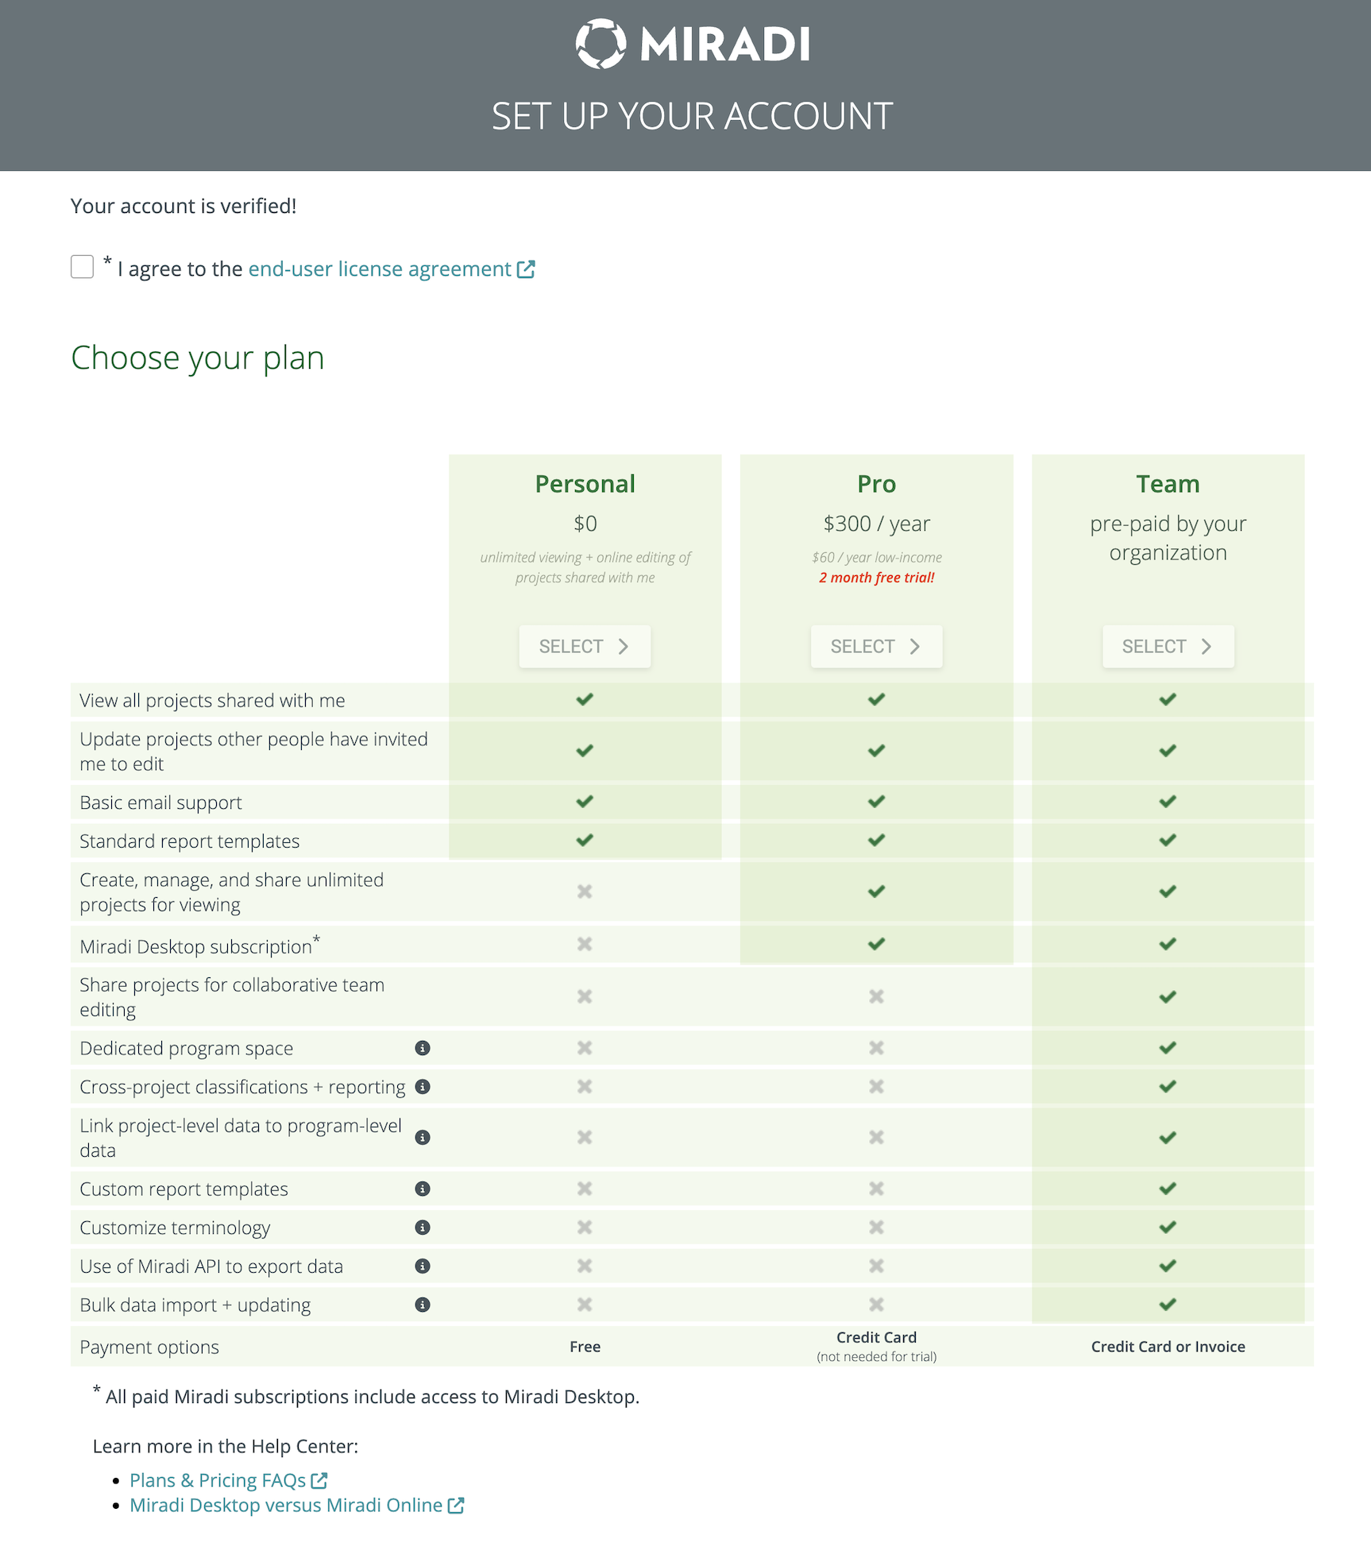
Task: Click the external link icon after Miradi Desktop versus Miradi Online
Action: click(x=454, y=1504)
